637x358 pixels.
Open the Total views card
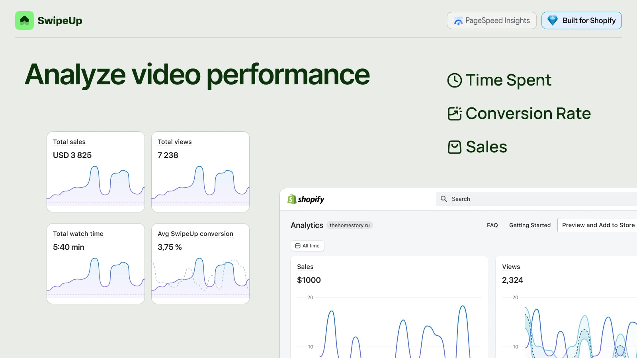point(200,172)
